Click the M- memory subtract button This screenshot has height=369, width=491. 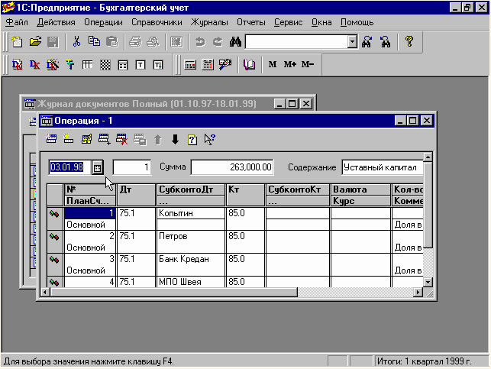point(308,64)
